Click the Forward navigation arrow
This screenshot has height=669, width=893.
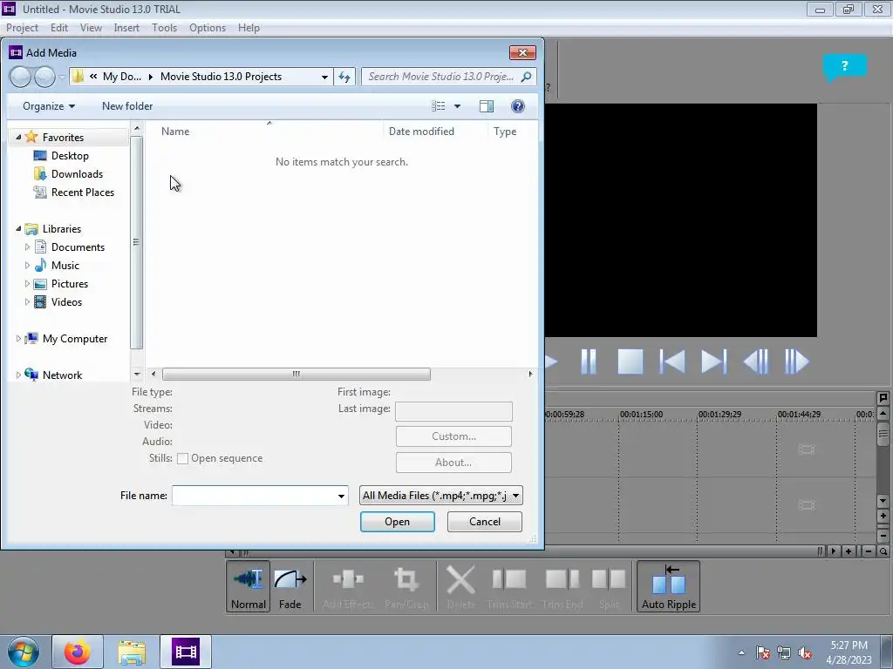click(45, 77)
